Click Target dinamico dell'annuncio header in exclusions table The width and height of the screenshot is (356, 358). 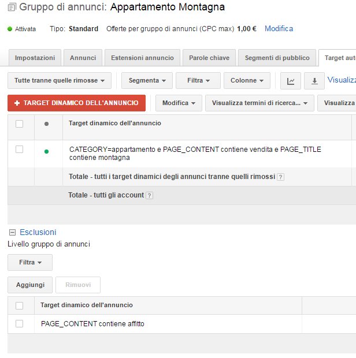[87, 305]
